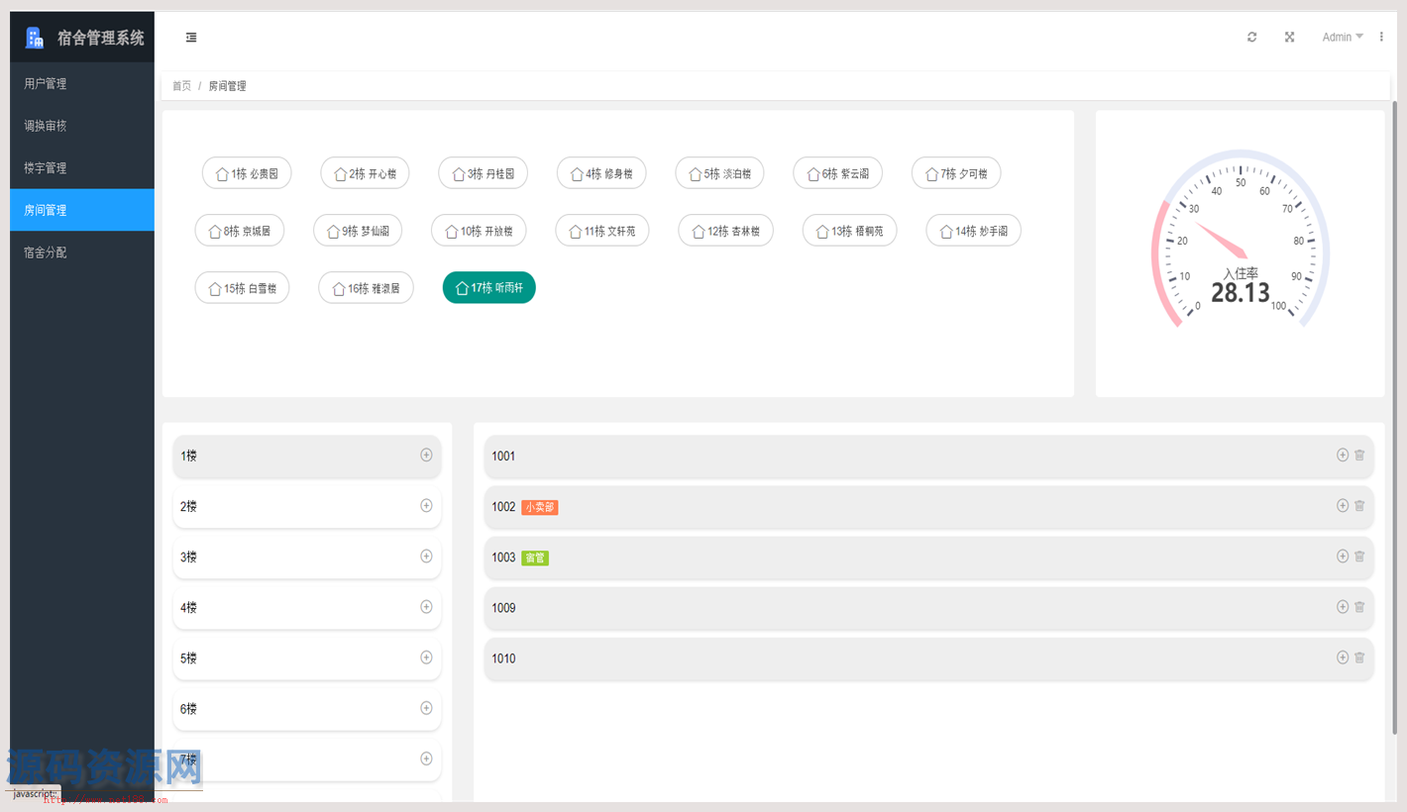Screen dimensions: 1407x812
Task: Select the 4楼 floor row
Action: tap(307, 607)
